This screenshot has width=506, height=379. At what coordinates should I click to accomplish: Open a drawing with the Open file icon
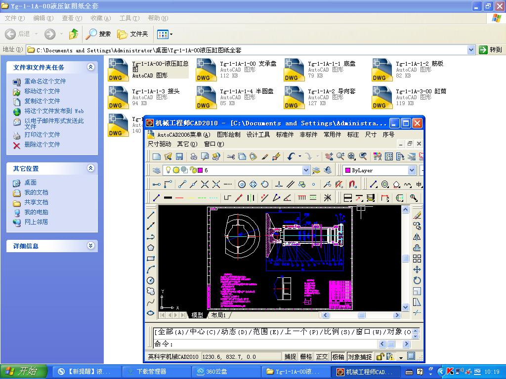(x=168, y=157)
